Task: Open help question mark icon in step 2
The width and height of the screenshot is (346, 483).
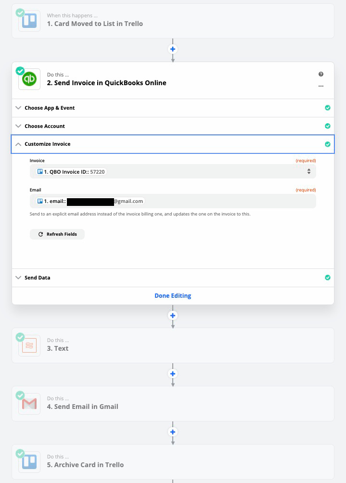Action: [x=320, y=74]
